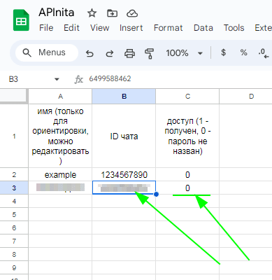Screen dimensions: 272x280
Task: Click the decrease decimal places icon
Action: pos(264,53)
